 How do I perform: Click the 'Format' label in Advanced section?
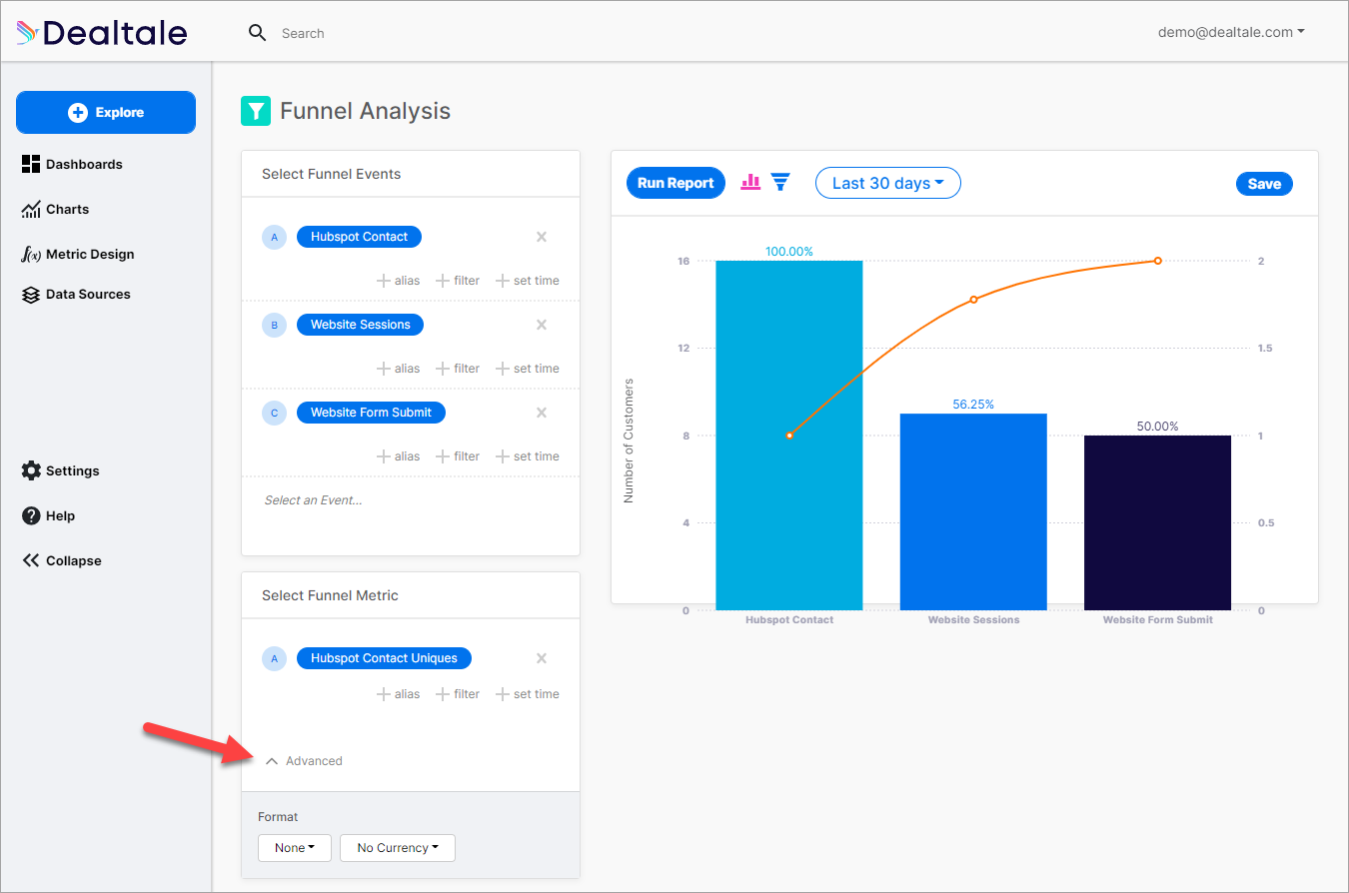278,817
